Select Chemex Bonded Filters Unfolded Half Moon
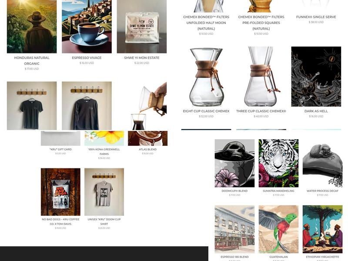 (x=206, y=23)
